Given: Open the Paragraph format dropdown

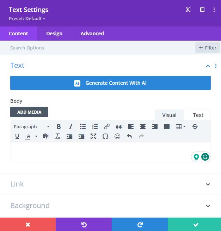Looking at the screenshot, I should click(32, 126).
